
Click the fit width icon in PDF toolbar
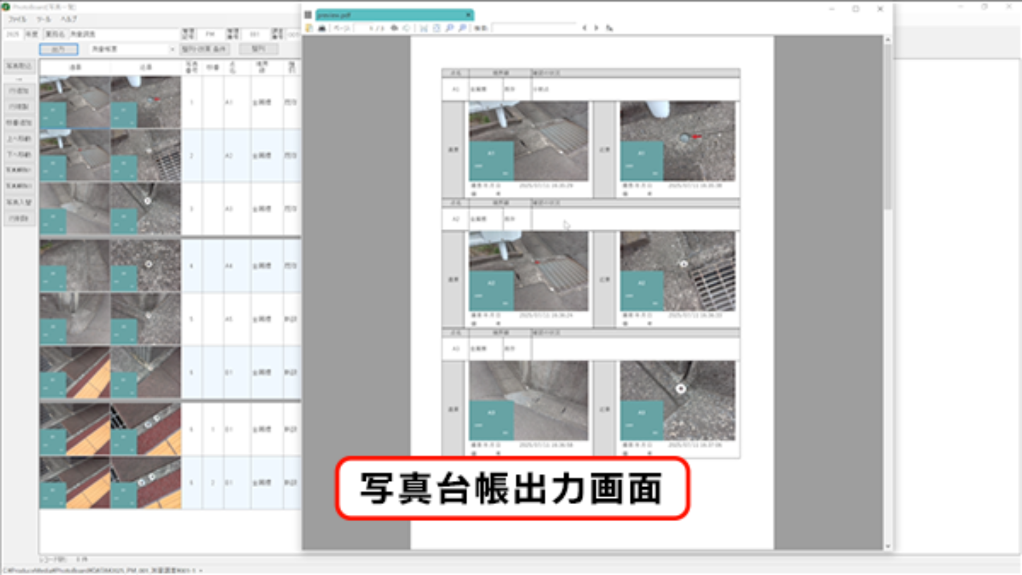[x=424, y=28]
